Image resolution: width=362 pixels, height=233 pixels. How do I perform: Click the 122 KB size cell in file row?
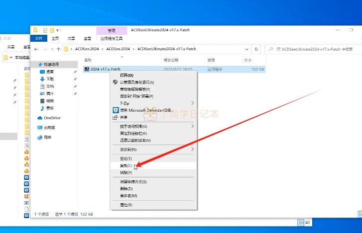coord(257,69)
